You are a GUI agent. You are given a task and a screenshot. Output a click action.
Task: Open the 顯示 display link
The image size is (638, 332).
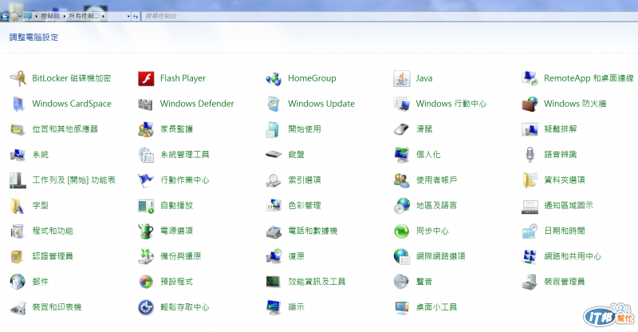click(x=296, y=306)
